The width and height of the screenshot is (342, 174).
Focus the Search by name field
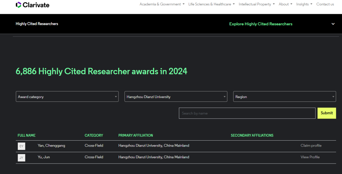[x=247, y=113]
